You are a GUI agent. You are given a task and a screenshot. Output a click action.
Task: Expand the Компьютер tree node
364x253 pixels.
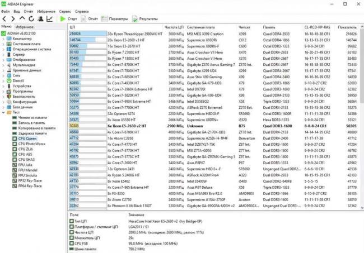point(3,39)
